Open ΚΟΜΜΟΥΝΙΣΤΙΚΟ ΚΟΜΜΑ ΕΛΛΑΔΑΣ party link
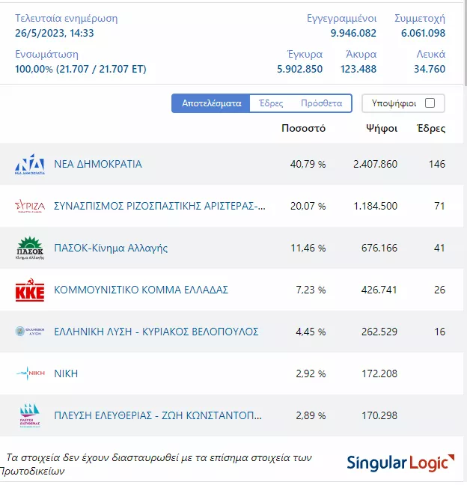This screenshot has height=488, width=467. tap(141, 290)
